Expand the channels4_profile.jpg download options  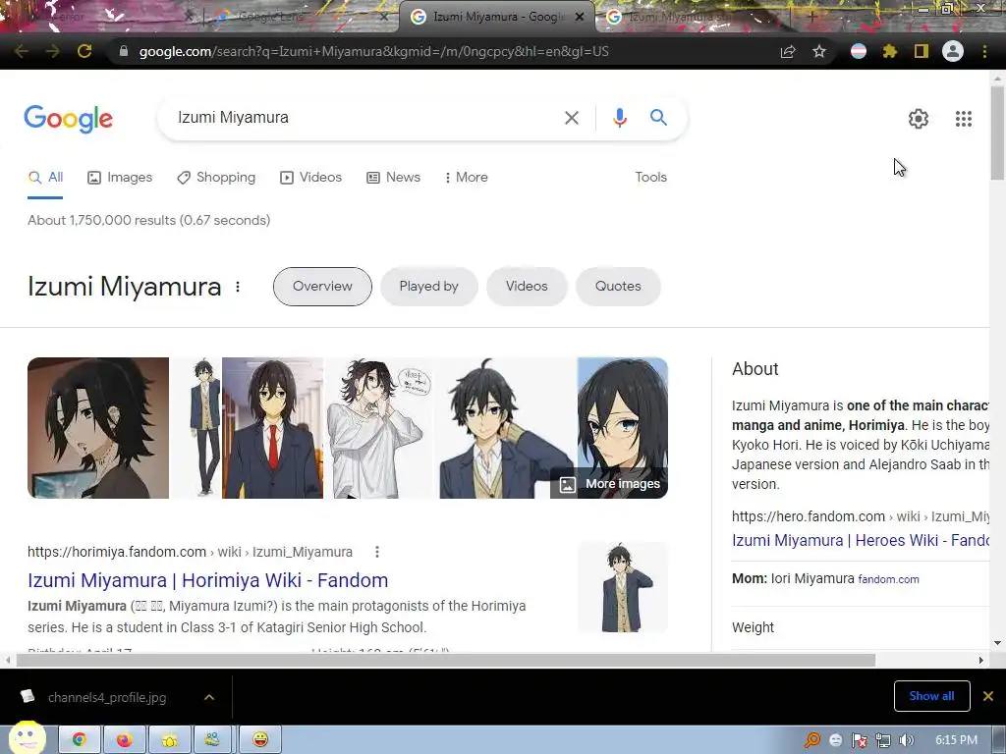click(x=209, y=697)
